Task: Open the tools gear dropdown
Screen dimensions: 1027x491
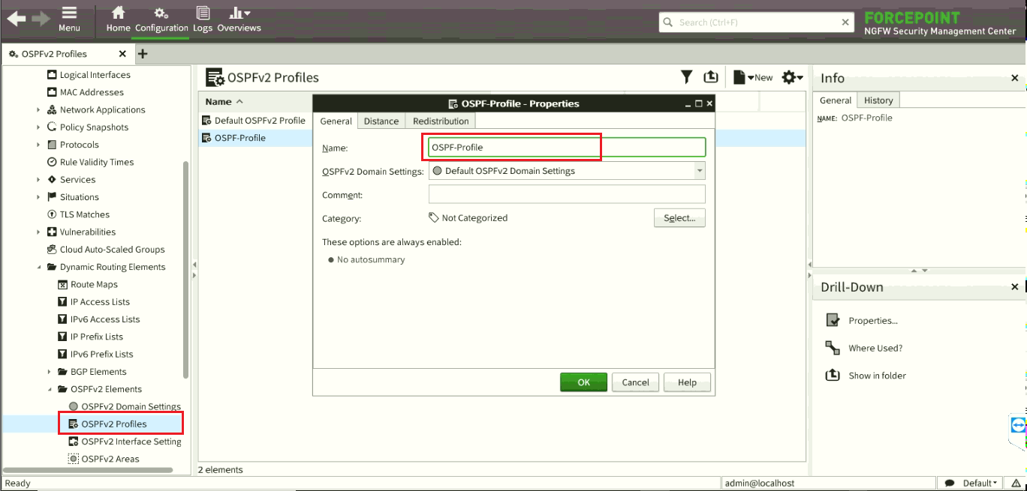Action: (x=792, y=77)
